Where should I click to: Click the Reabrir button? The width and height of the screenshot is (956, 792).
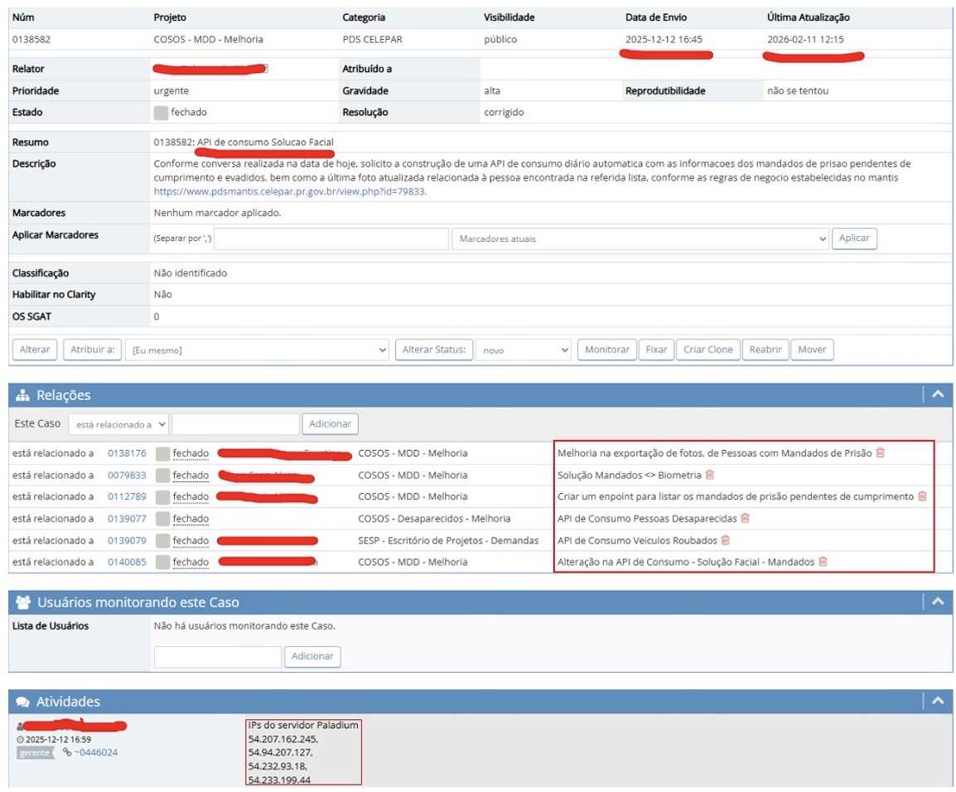coord(765,350)
